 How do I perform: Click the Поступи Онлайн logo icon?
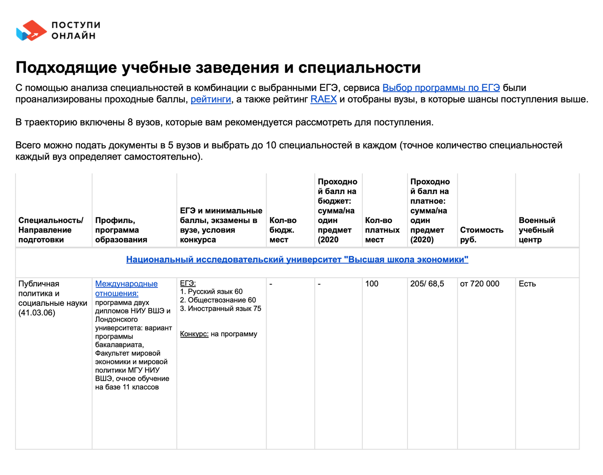click(31, 31)
